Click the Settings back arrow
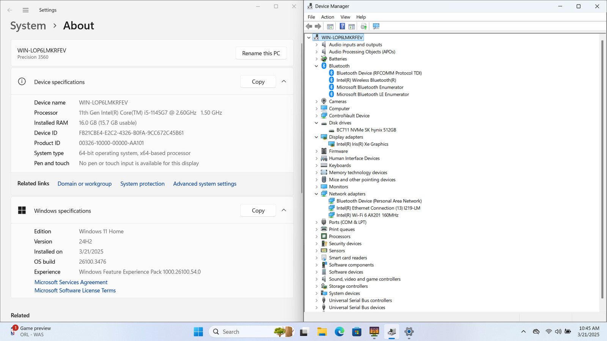The height and width of the screenshot is (341, 607). (10, 10)
